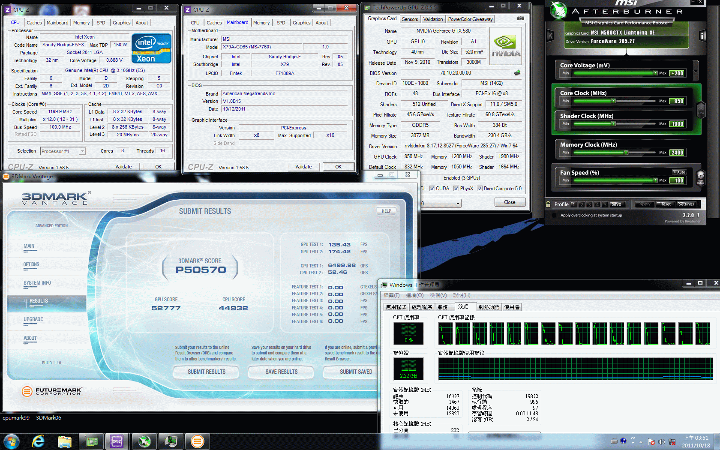Open the SPD tab in left CPU-Z

[101, 23]
